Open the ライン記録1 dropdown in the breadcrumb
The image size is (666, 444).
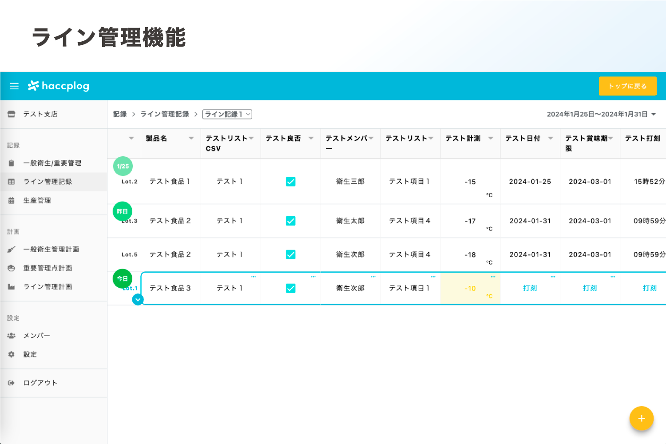227,114
